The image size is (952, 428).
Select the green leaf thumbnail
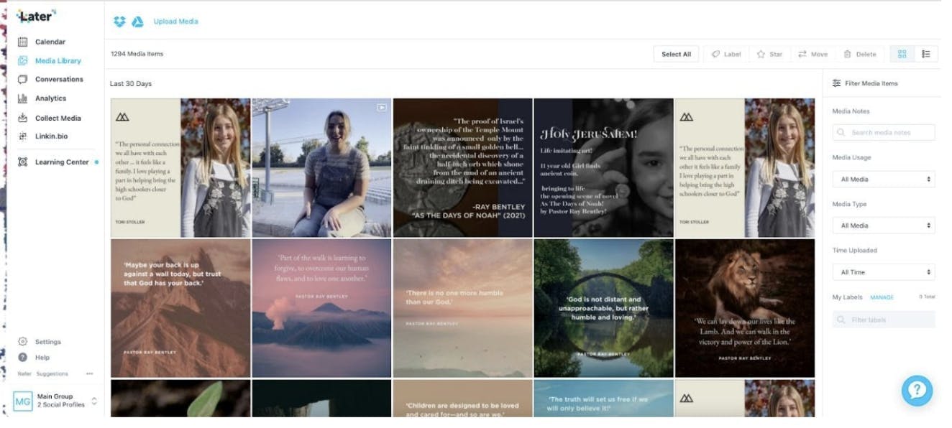pos(180,399)
